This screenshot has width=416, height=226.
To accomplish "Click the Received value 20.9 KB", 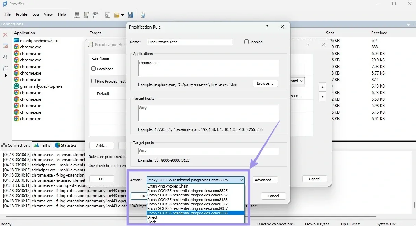I will 378,60.
